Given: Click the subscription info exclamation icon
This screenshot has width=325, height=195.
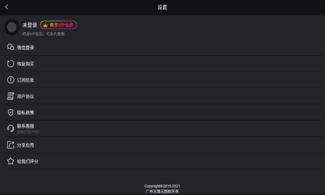Looking at the screenshot, I should click(11, 80).
